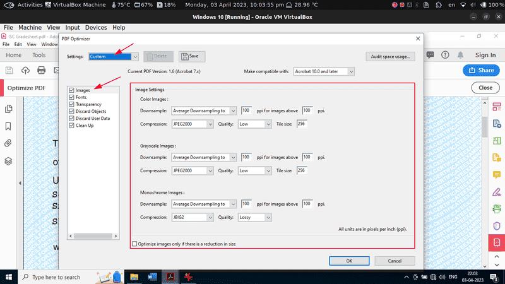The height and width of the screenshot is (284, 505).
Task: Click the Acrobat print icon
Action: pos(41,70)
